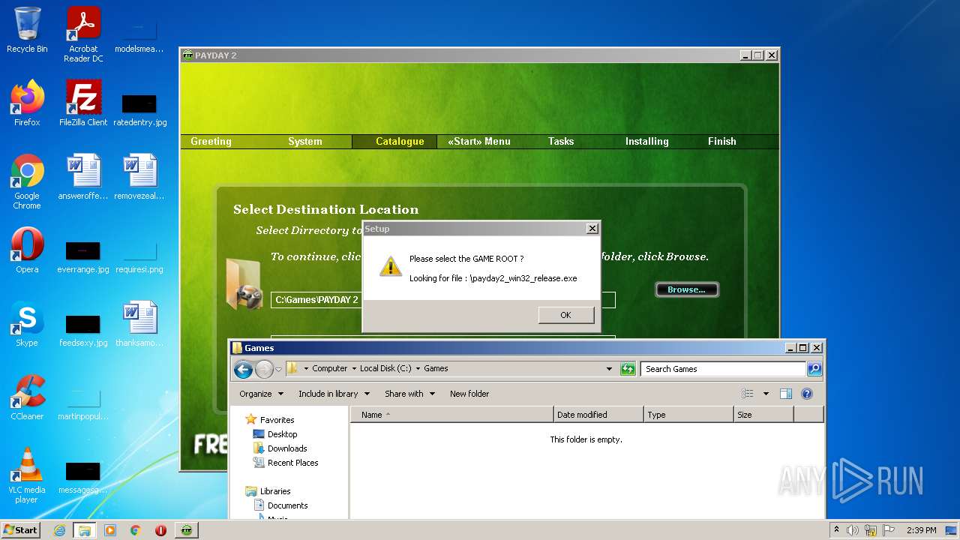The height and width of the screenshot is (540, 960).
Task: Click the Search Games input box
Action: (x=724, y=369)
